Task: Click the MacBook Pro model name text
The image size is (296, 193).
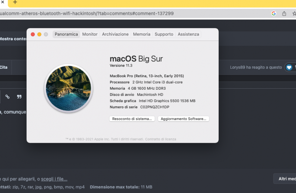Action: pyautogui.click(x=147, y=76)
